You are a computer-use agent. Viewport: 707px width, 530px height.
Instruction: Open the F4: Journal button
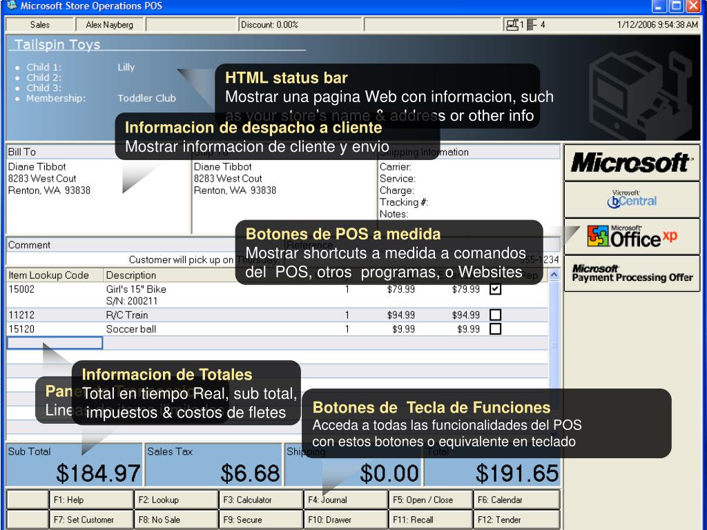[x=345, y=500]
